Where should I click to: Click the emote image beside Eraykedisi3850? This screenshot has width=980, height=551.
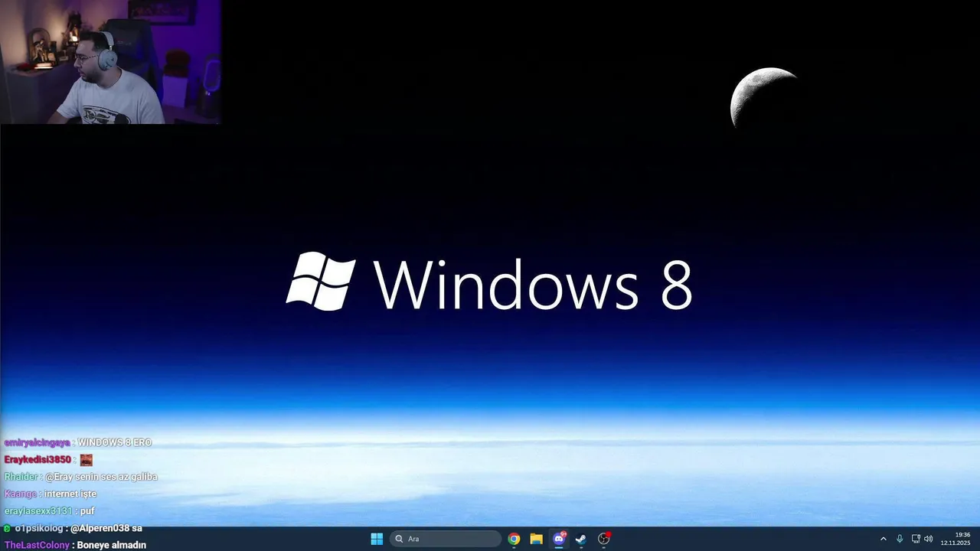pyautogui.click(x=87, y=460)
